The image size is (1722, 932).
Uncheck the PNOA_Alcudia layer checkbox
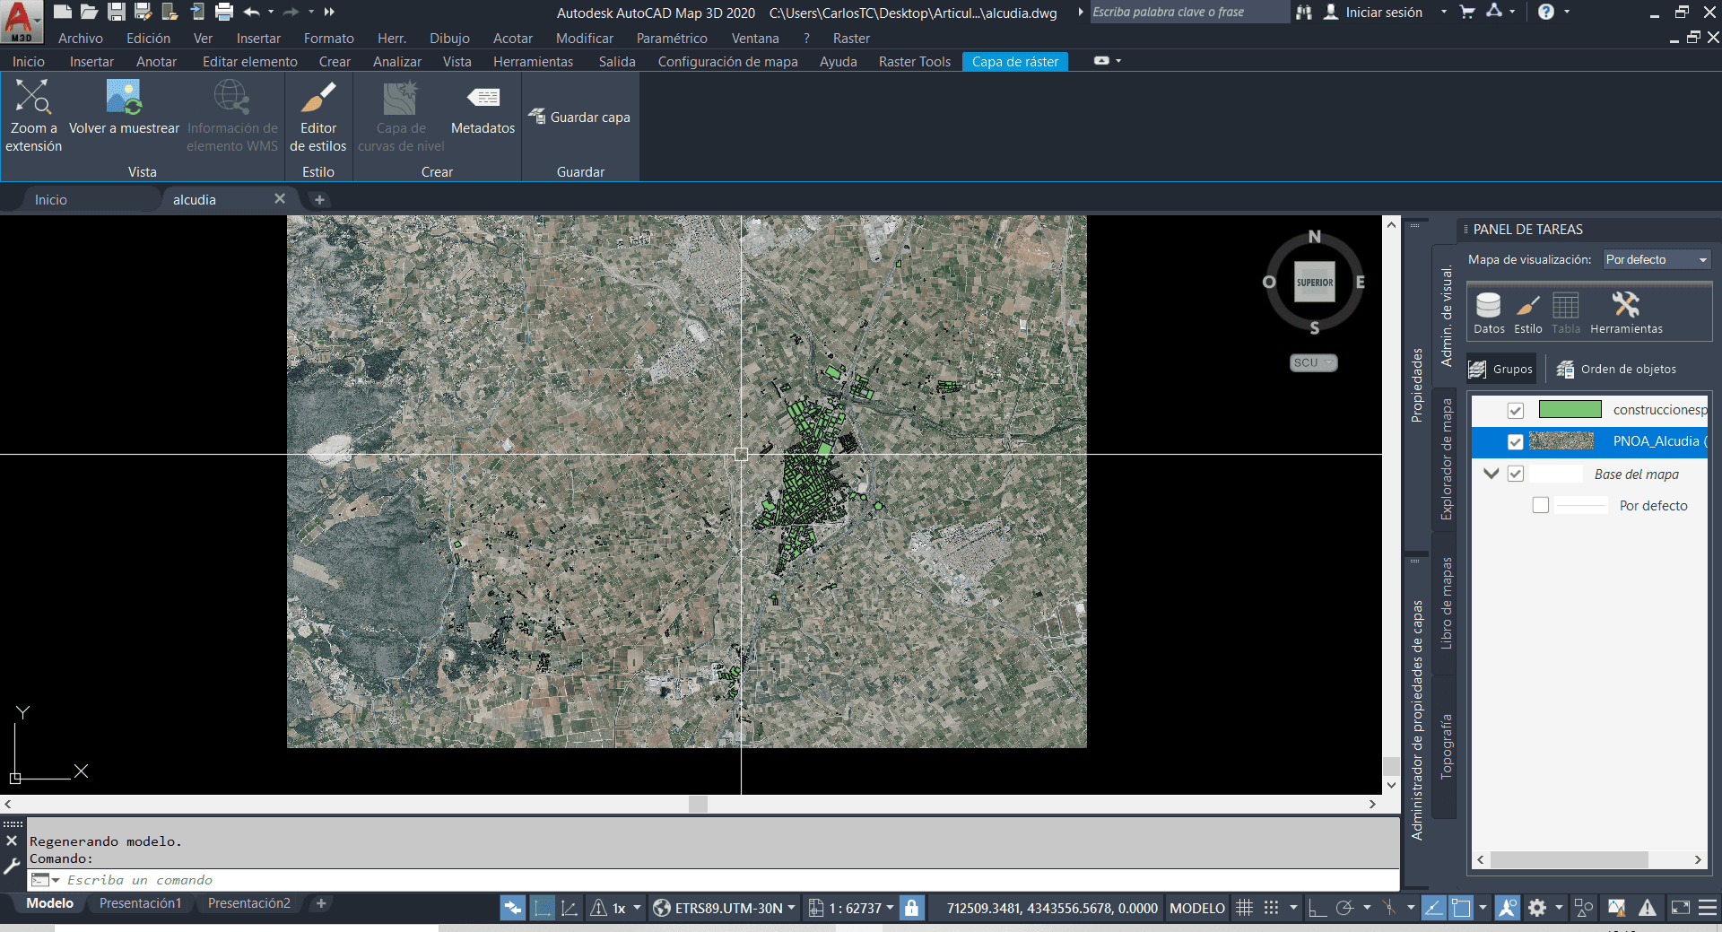click(1516, 441)
